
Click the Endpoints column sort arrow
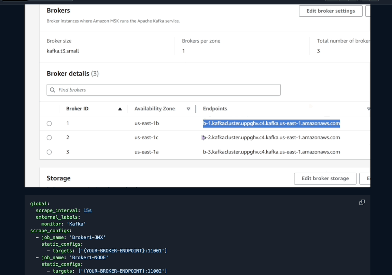pyautogui.click(x=368, y=109)
